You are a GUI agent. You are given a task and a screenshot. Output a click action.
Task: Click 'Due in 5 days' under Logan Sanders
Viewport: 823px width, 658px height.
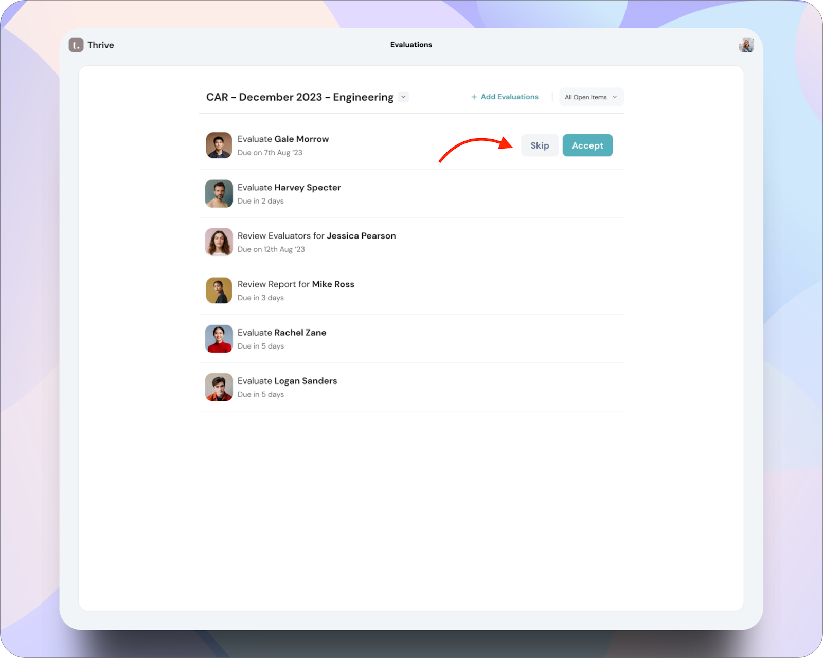click(261, 394)
